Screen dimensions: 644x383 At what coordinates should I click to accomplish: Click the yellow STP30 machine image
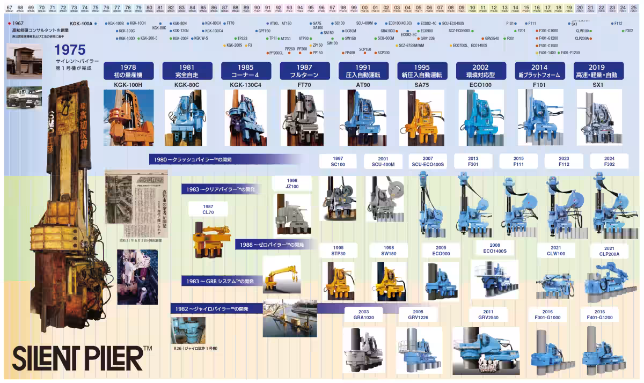point(338,281)
